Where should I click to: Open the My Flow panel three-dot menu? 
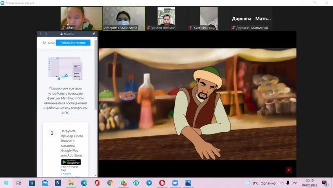click(40, 34)
